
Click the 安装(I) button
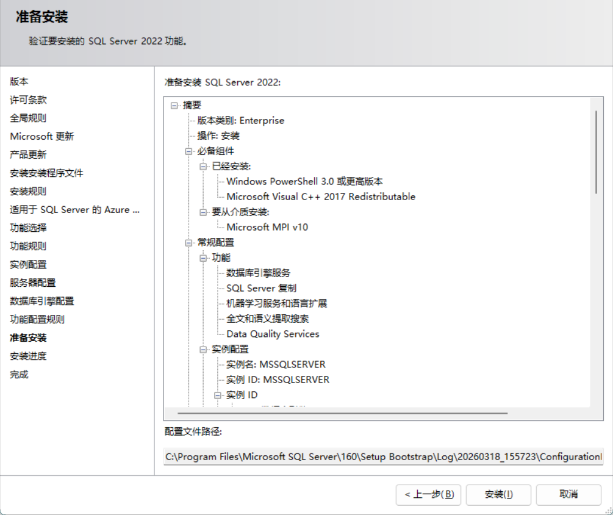[498, 495]
